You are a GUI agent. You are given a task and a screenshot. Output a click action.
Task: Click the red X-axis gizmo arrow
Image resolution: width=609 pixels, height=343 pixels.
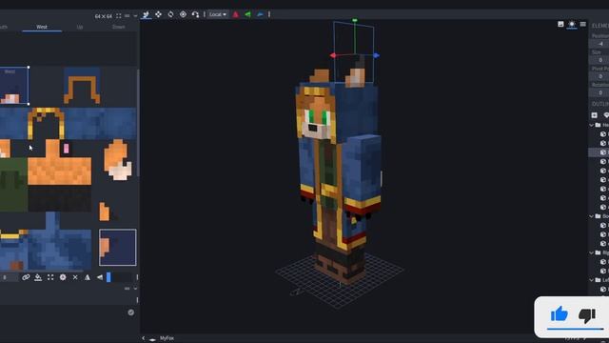[333, 55]
